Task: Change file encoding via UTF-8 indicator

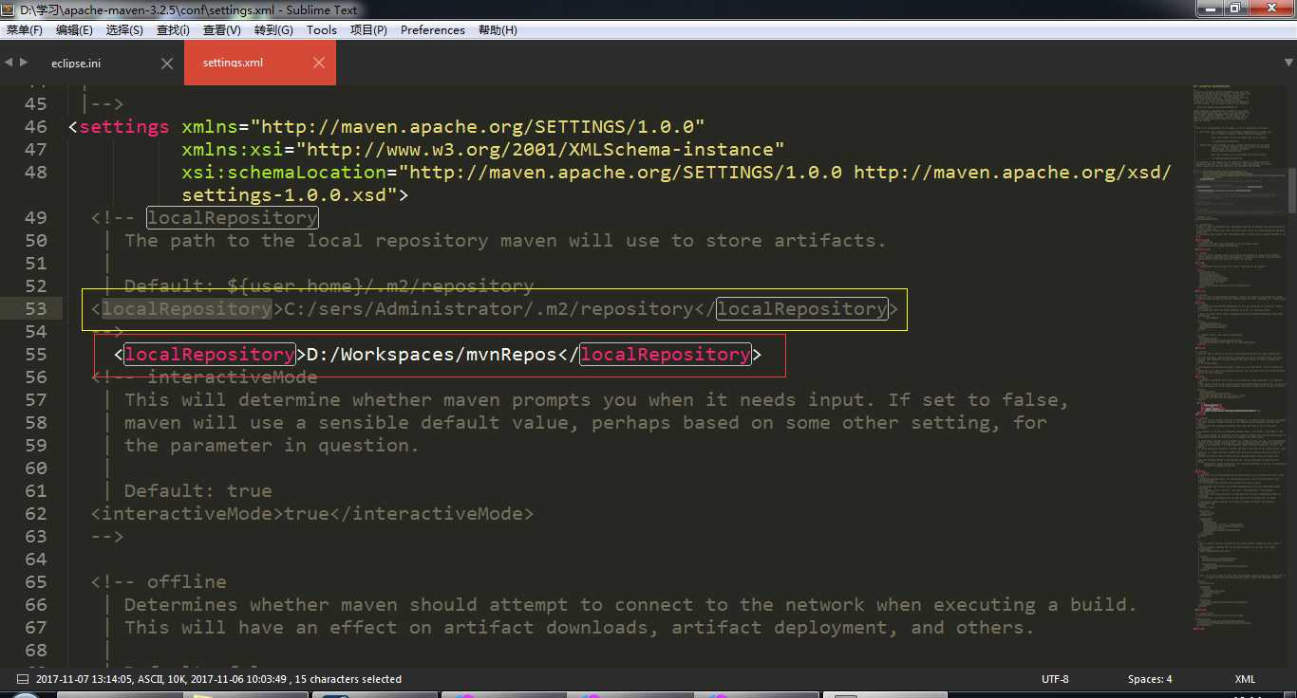Action: [1055, 679]
